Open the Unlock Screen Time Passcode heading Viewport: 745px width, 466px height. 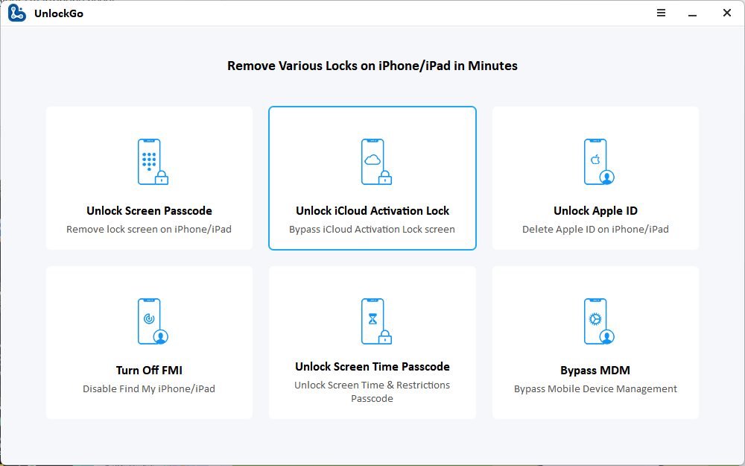tap(372, 367)
